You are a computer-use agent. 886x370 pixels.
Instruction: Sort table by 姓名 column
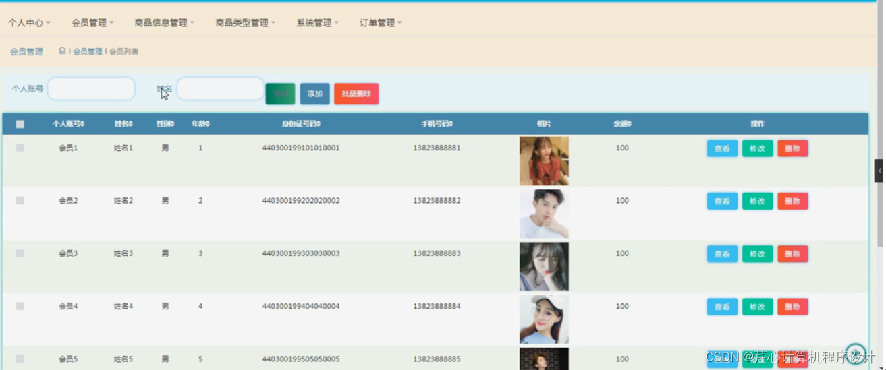coord(123,124)
